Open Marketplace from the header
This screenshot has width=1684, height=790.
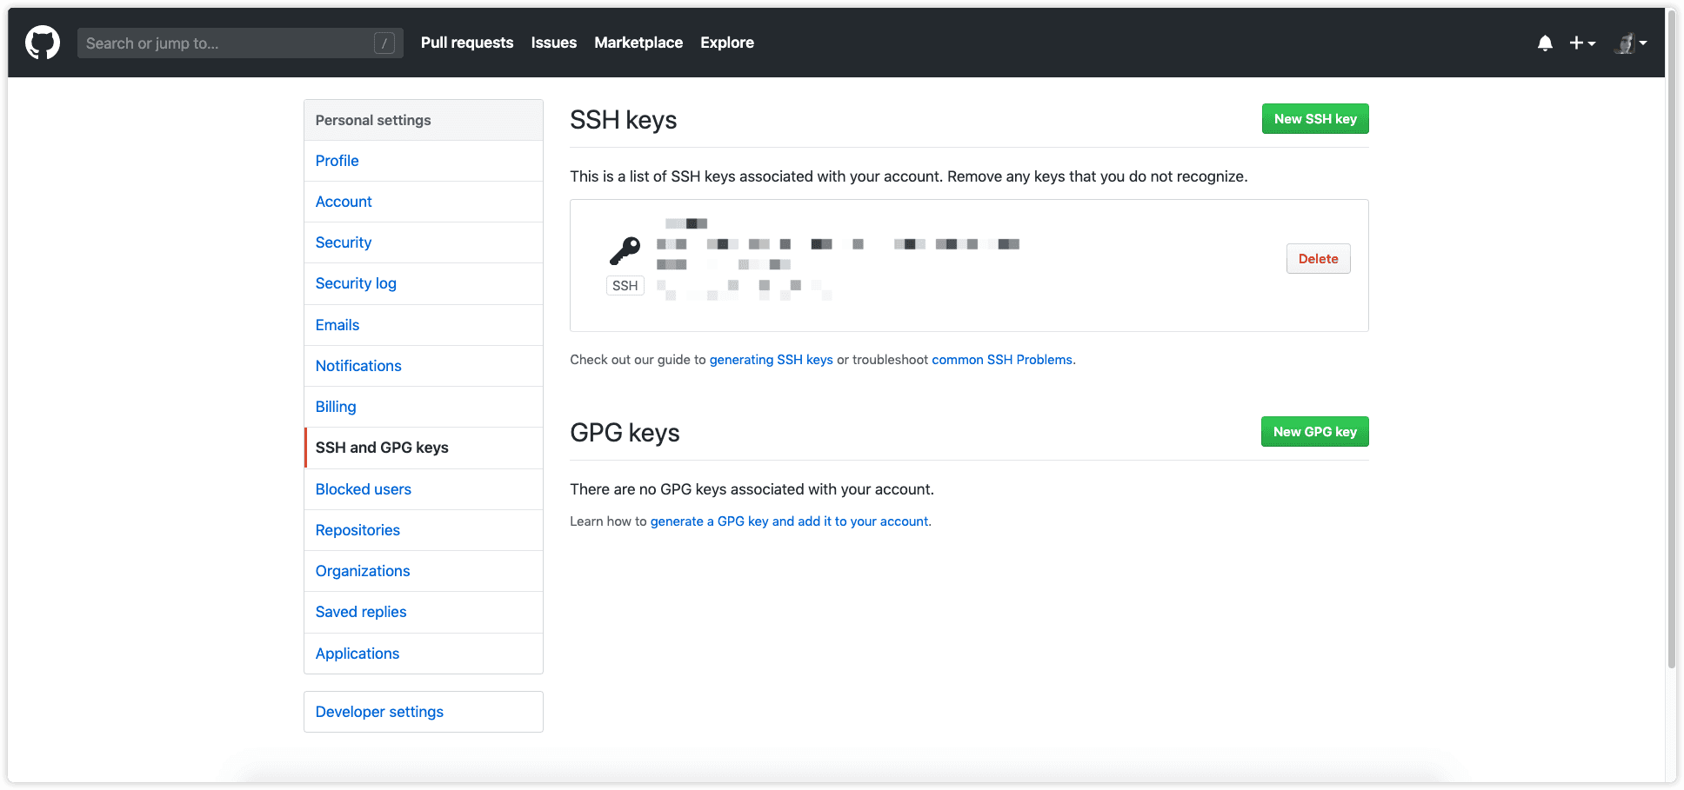tap(638, 43)
